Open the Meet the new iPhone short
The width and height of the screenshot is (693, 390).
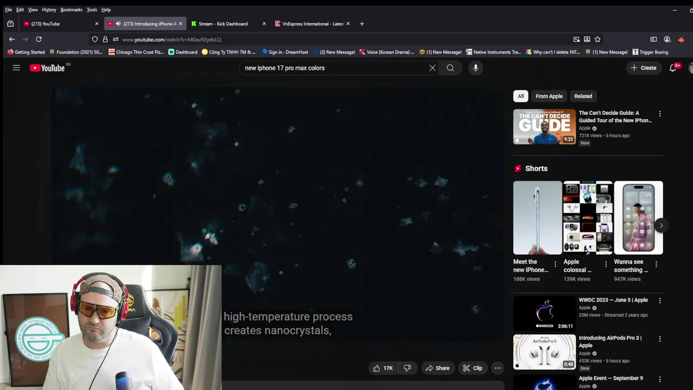(x=538, y=218)
